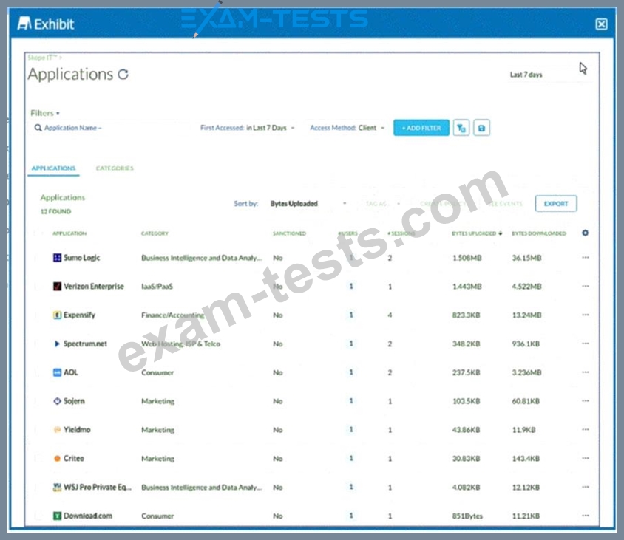
Task: Open the Sort by Bytes Uploaded dropdown
Action: [x=308, y=204]
